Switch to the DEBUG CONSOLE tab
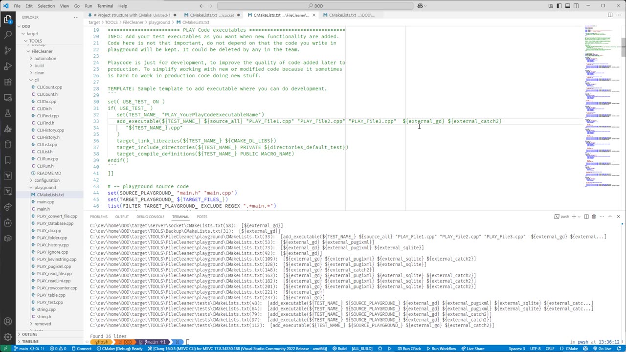Image resolution: width=626 pixels, height=352 pixels. pyautogui.click(x=150, y=217)
